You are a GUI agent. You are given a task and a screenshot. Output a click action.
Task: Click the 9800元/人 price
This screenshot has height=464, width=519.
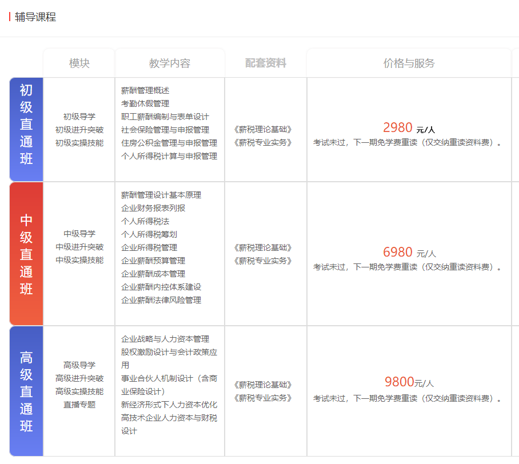[409, 382]
